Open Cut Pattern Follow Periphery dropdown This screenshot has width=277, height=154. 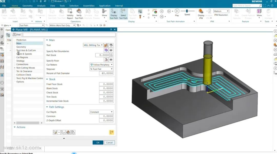(101, 65)
